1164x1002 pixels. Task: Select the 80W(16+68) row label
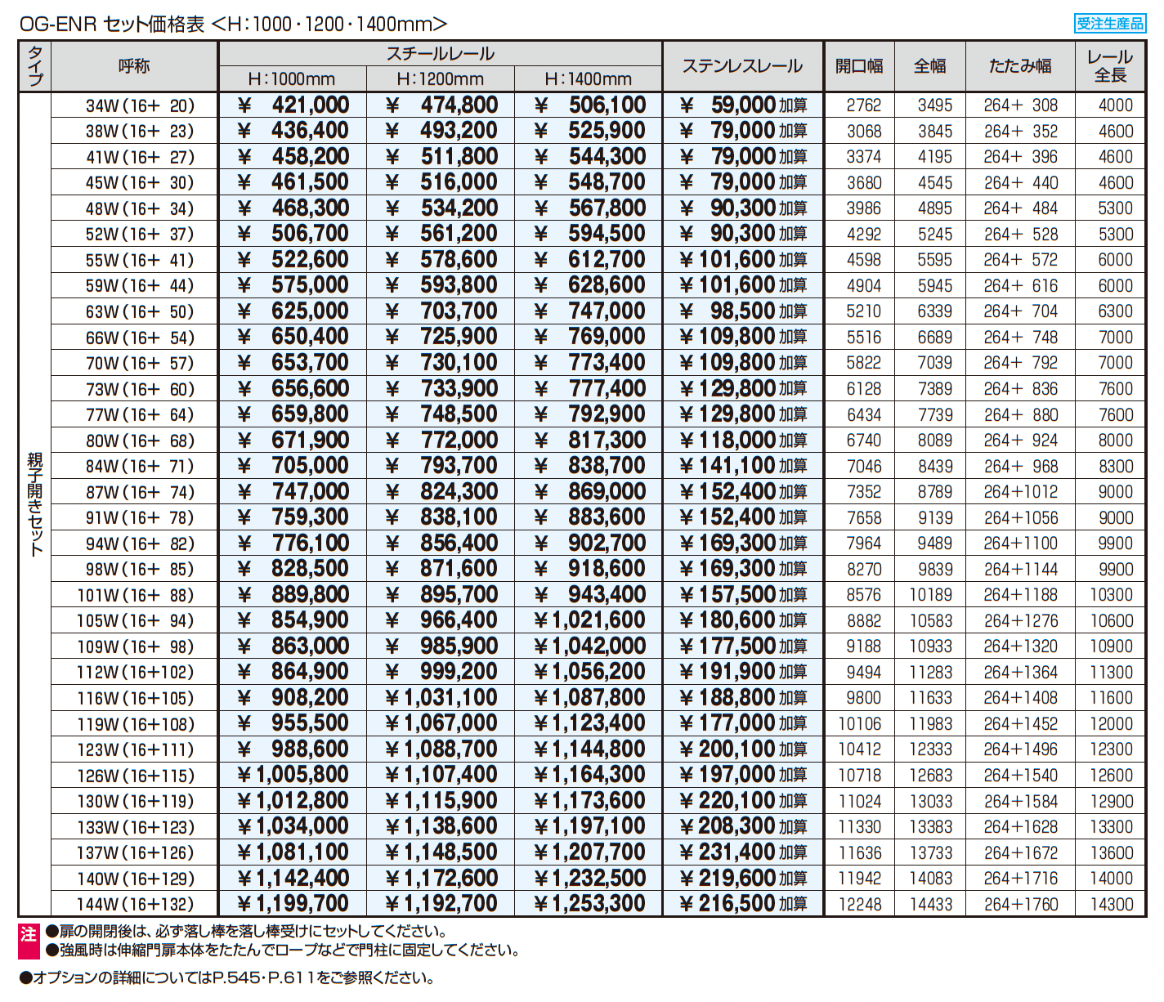tap(140, 441)
